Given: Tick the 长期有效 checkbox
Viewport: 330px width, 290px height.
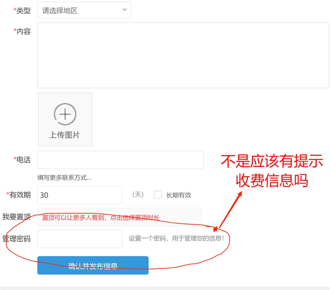Looking at the screenshot, I should [158, 195].
